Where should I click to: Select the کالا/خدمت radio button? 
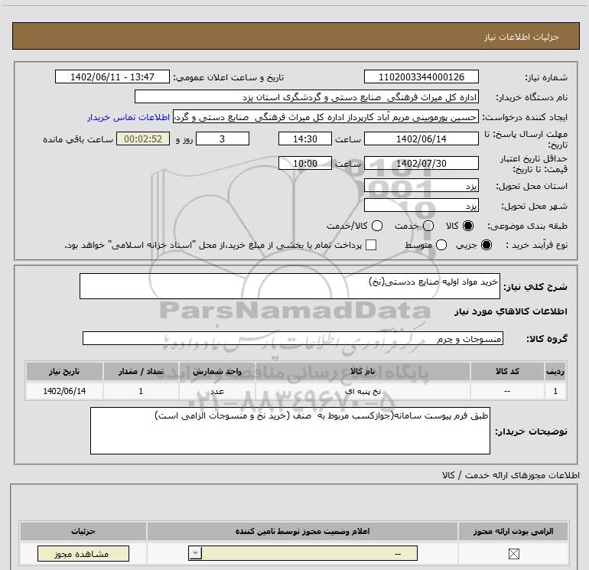(x=377, y=226)
